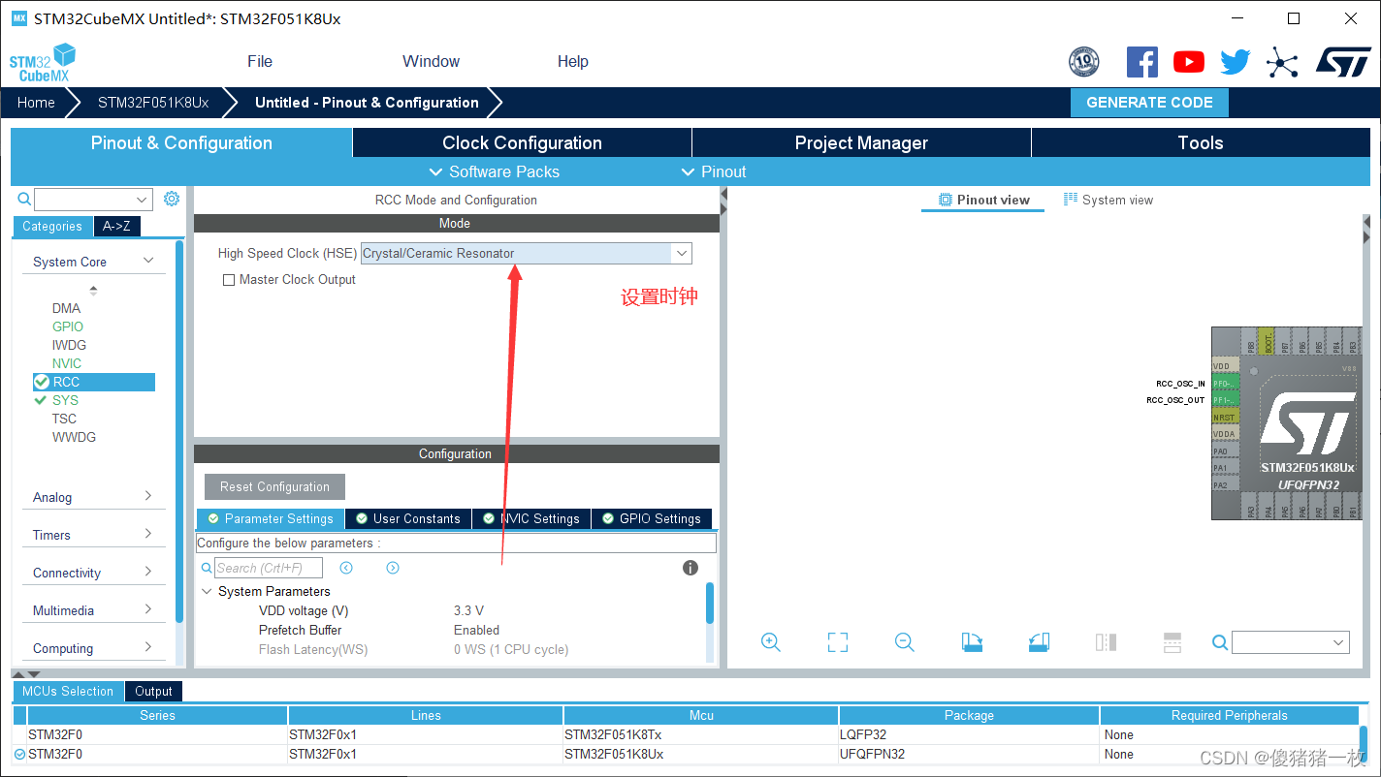Select GPIO in the System Core list
Viewport: 1381px width, 777px height.
(68, 326)
